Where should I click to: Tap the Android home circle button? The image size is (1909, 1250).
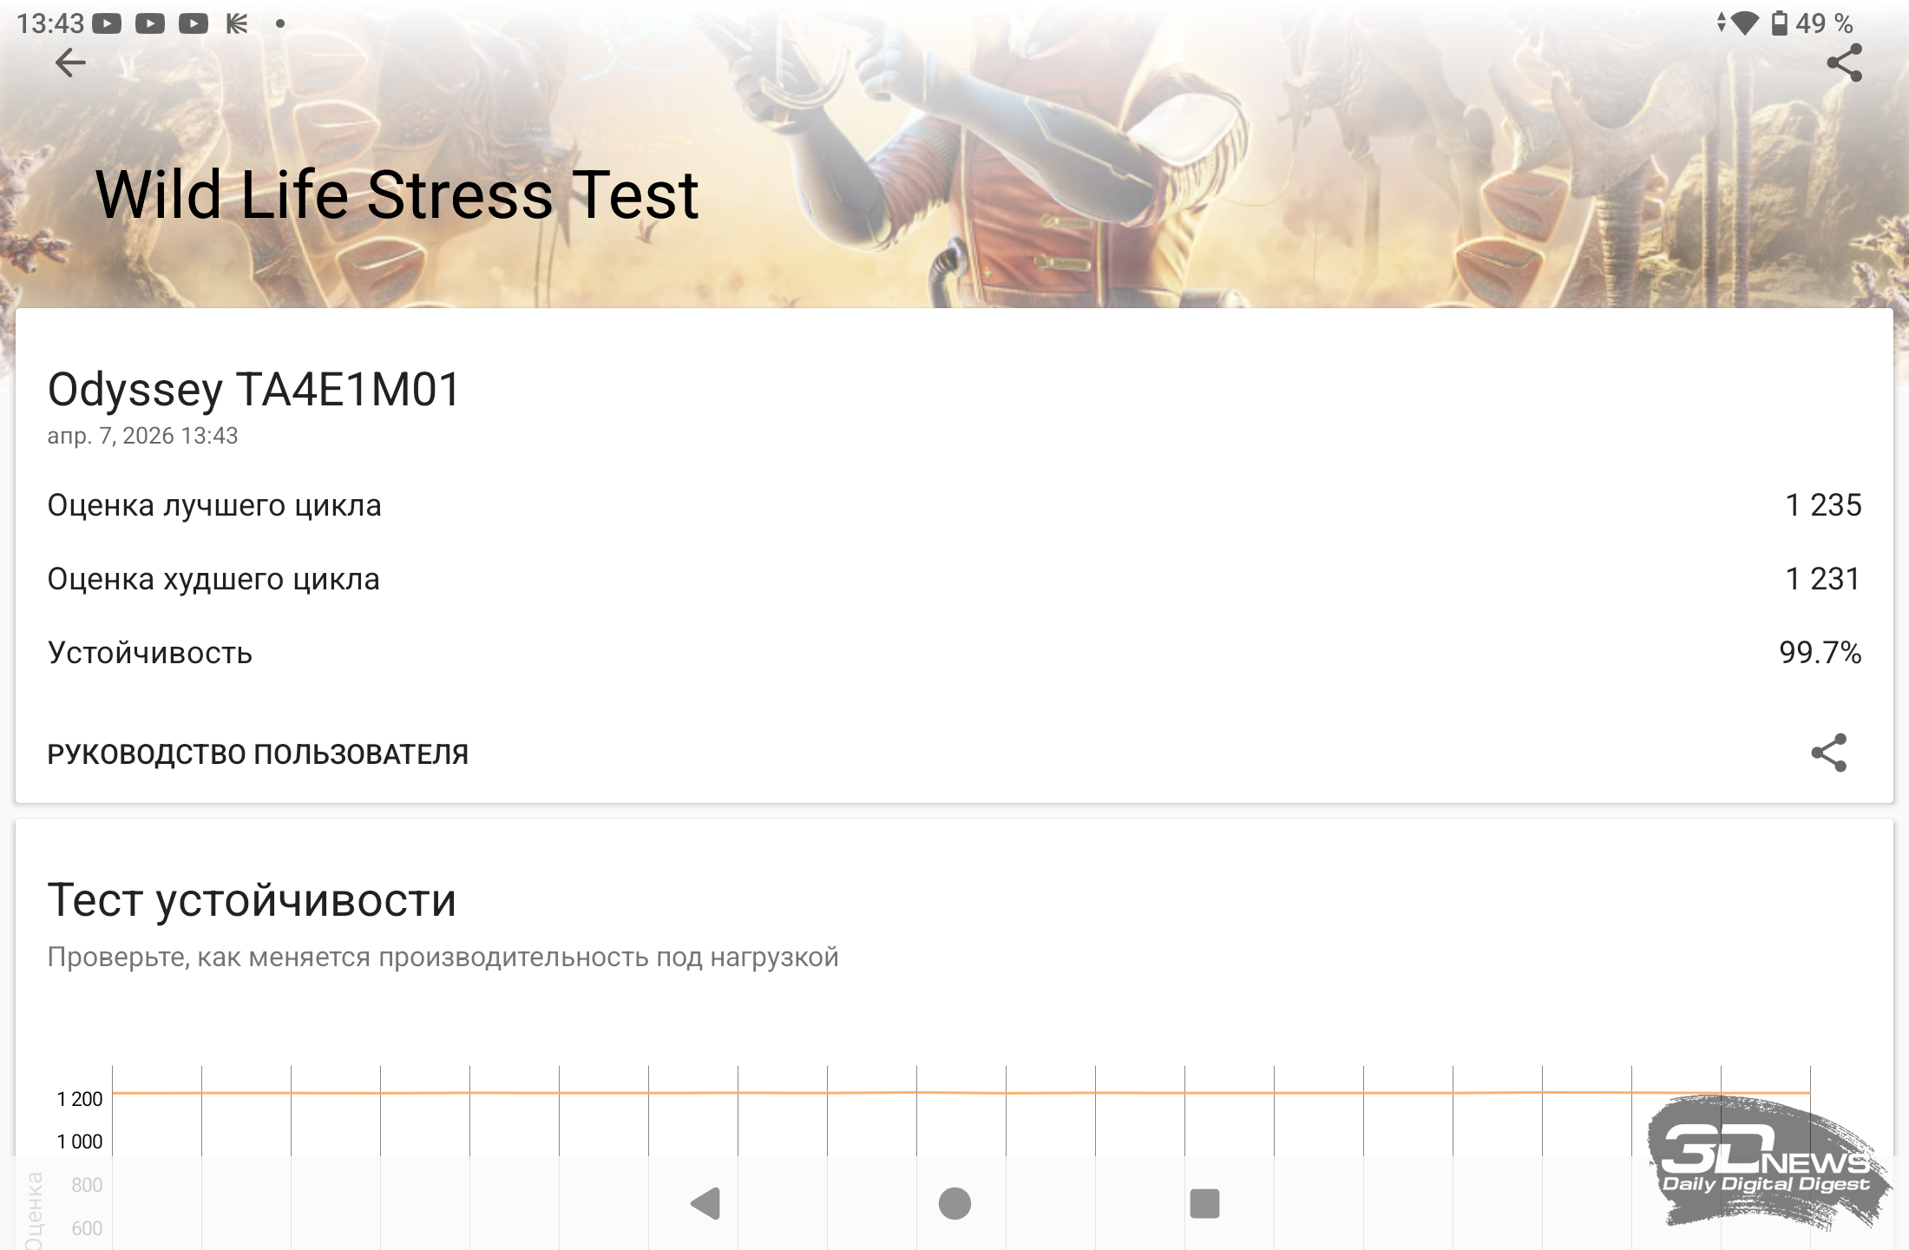(954, 1203)
